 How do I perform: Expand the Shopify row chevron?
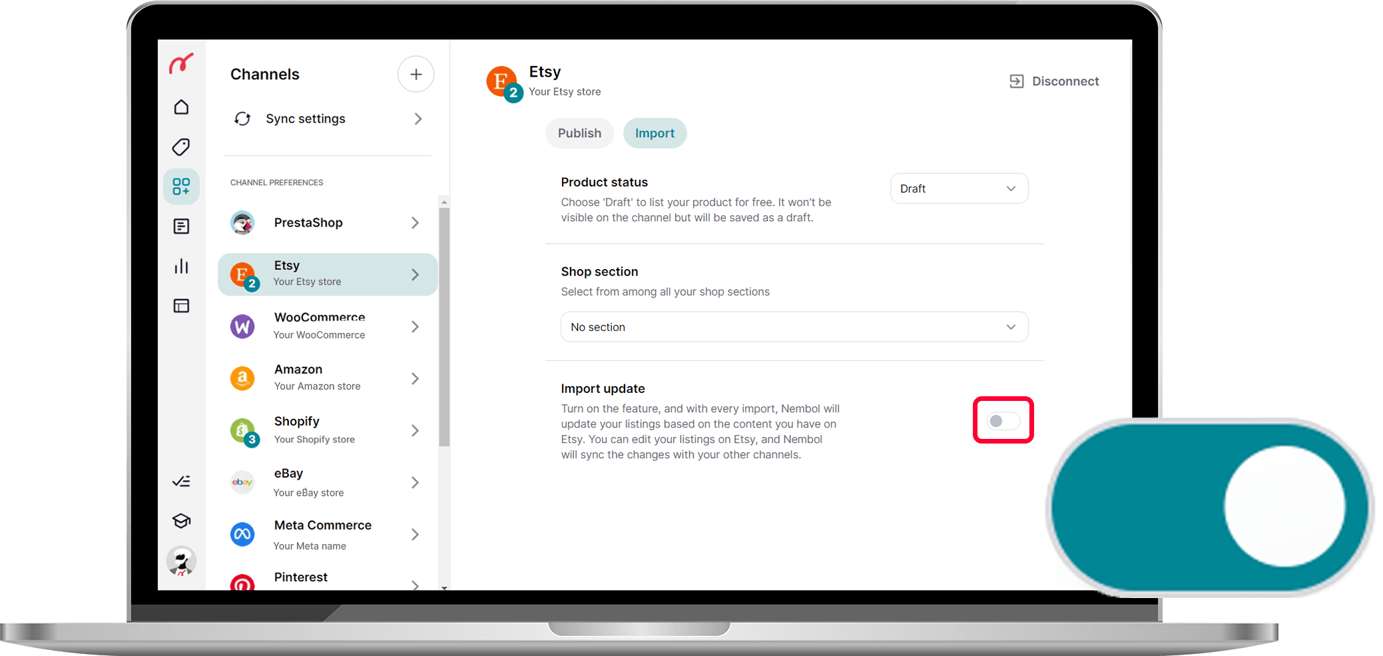pyautogui.click(x=415, y=430)
